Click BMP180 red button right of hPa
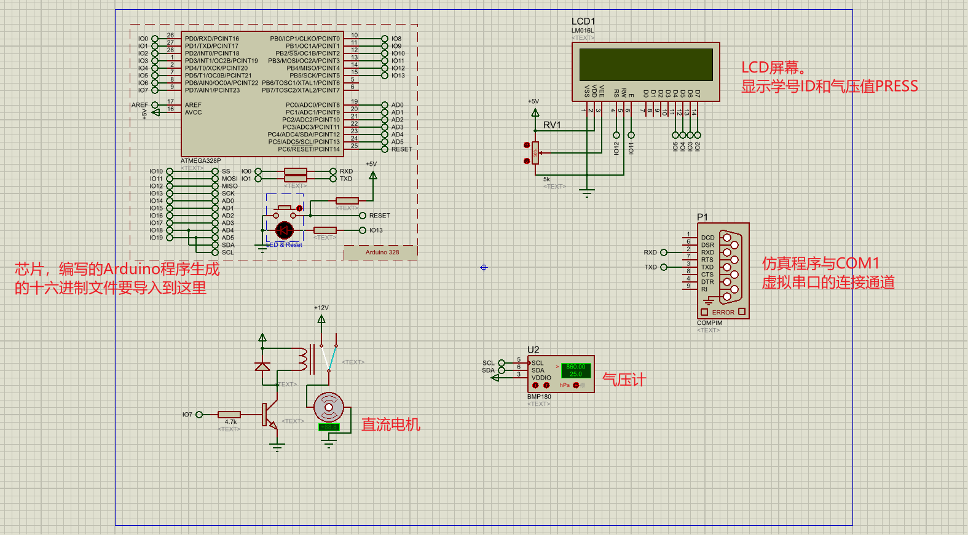 [576, 385]
